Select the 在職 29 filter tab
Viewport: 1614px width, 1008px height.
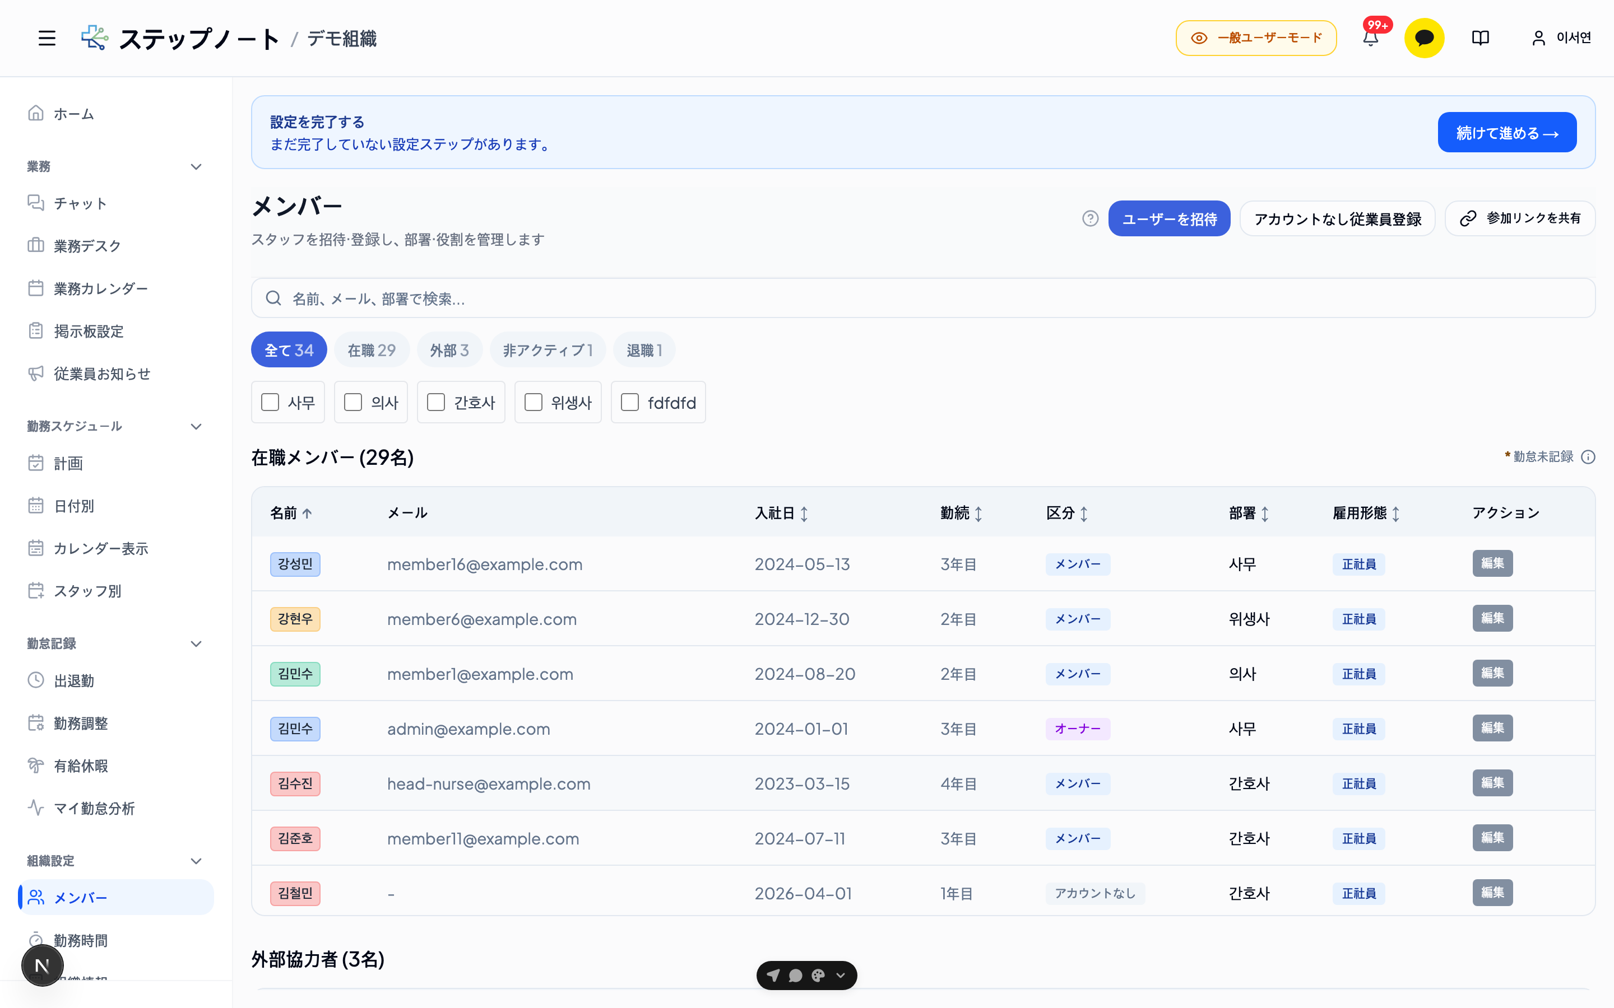click(372, 350)
